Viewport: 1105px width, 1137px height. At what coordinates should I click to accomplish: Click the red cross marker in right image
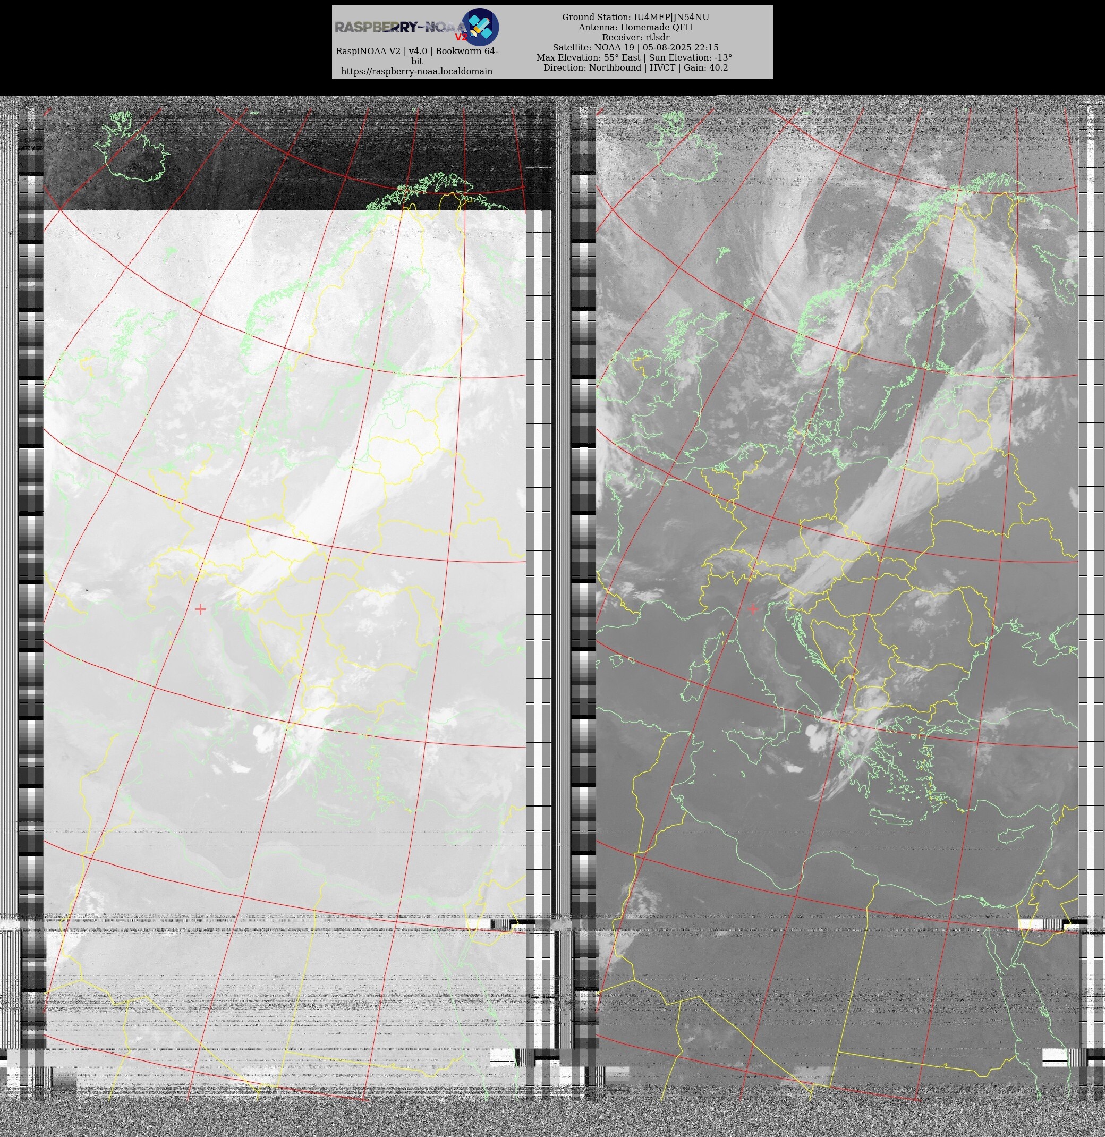753,609
